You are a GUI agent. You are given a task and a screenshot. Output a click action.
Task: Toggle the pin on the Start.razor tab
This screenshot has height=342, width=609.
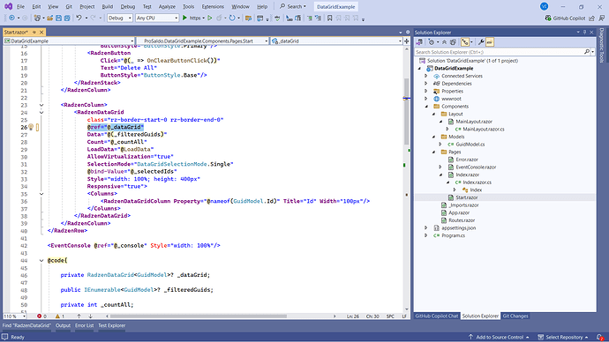click(34, 33)
